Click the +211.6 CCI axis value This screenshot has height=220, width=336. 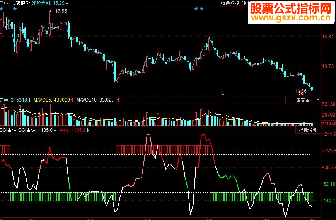coord(329,134)
